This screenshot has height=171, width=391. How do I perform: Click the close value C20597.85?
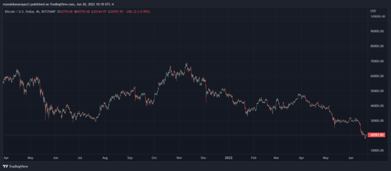[x=115, y=11]
